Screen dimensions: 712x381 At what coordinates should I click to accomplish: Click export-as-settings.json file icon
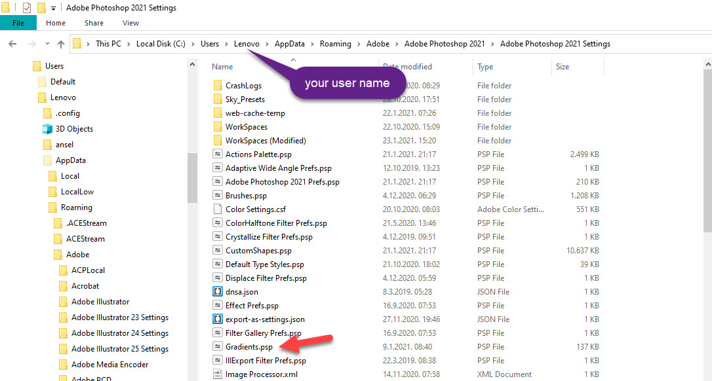pyautogui.click(x=218, y=319)
